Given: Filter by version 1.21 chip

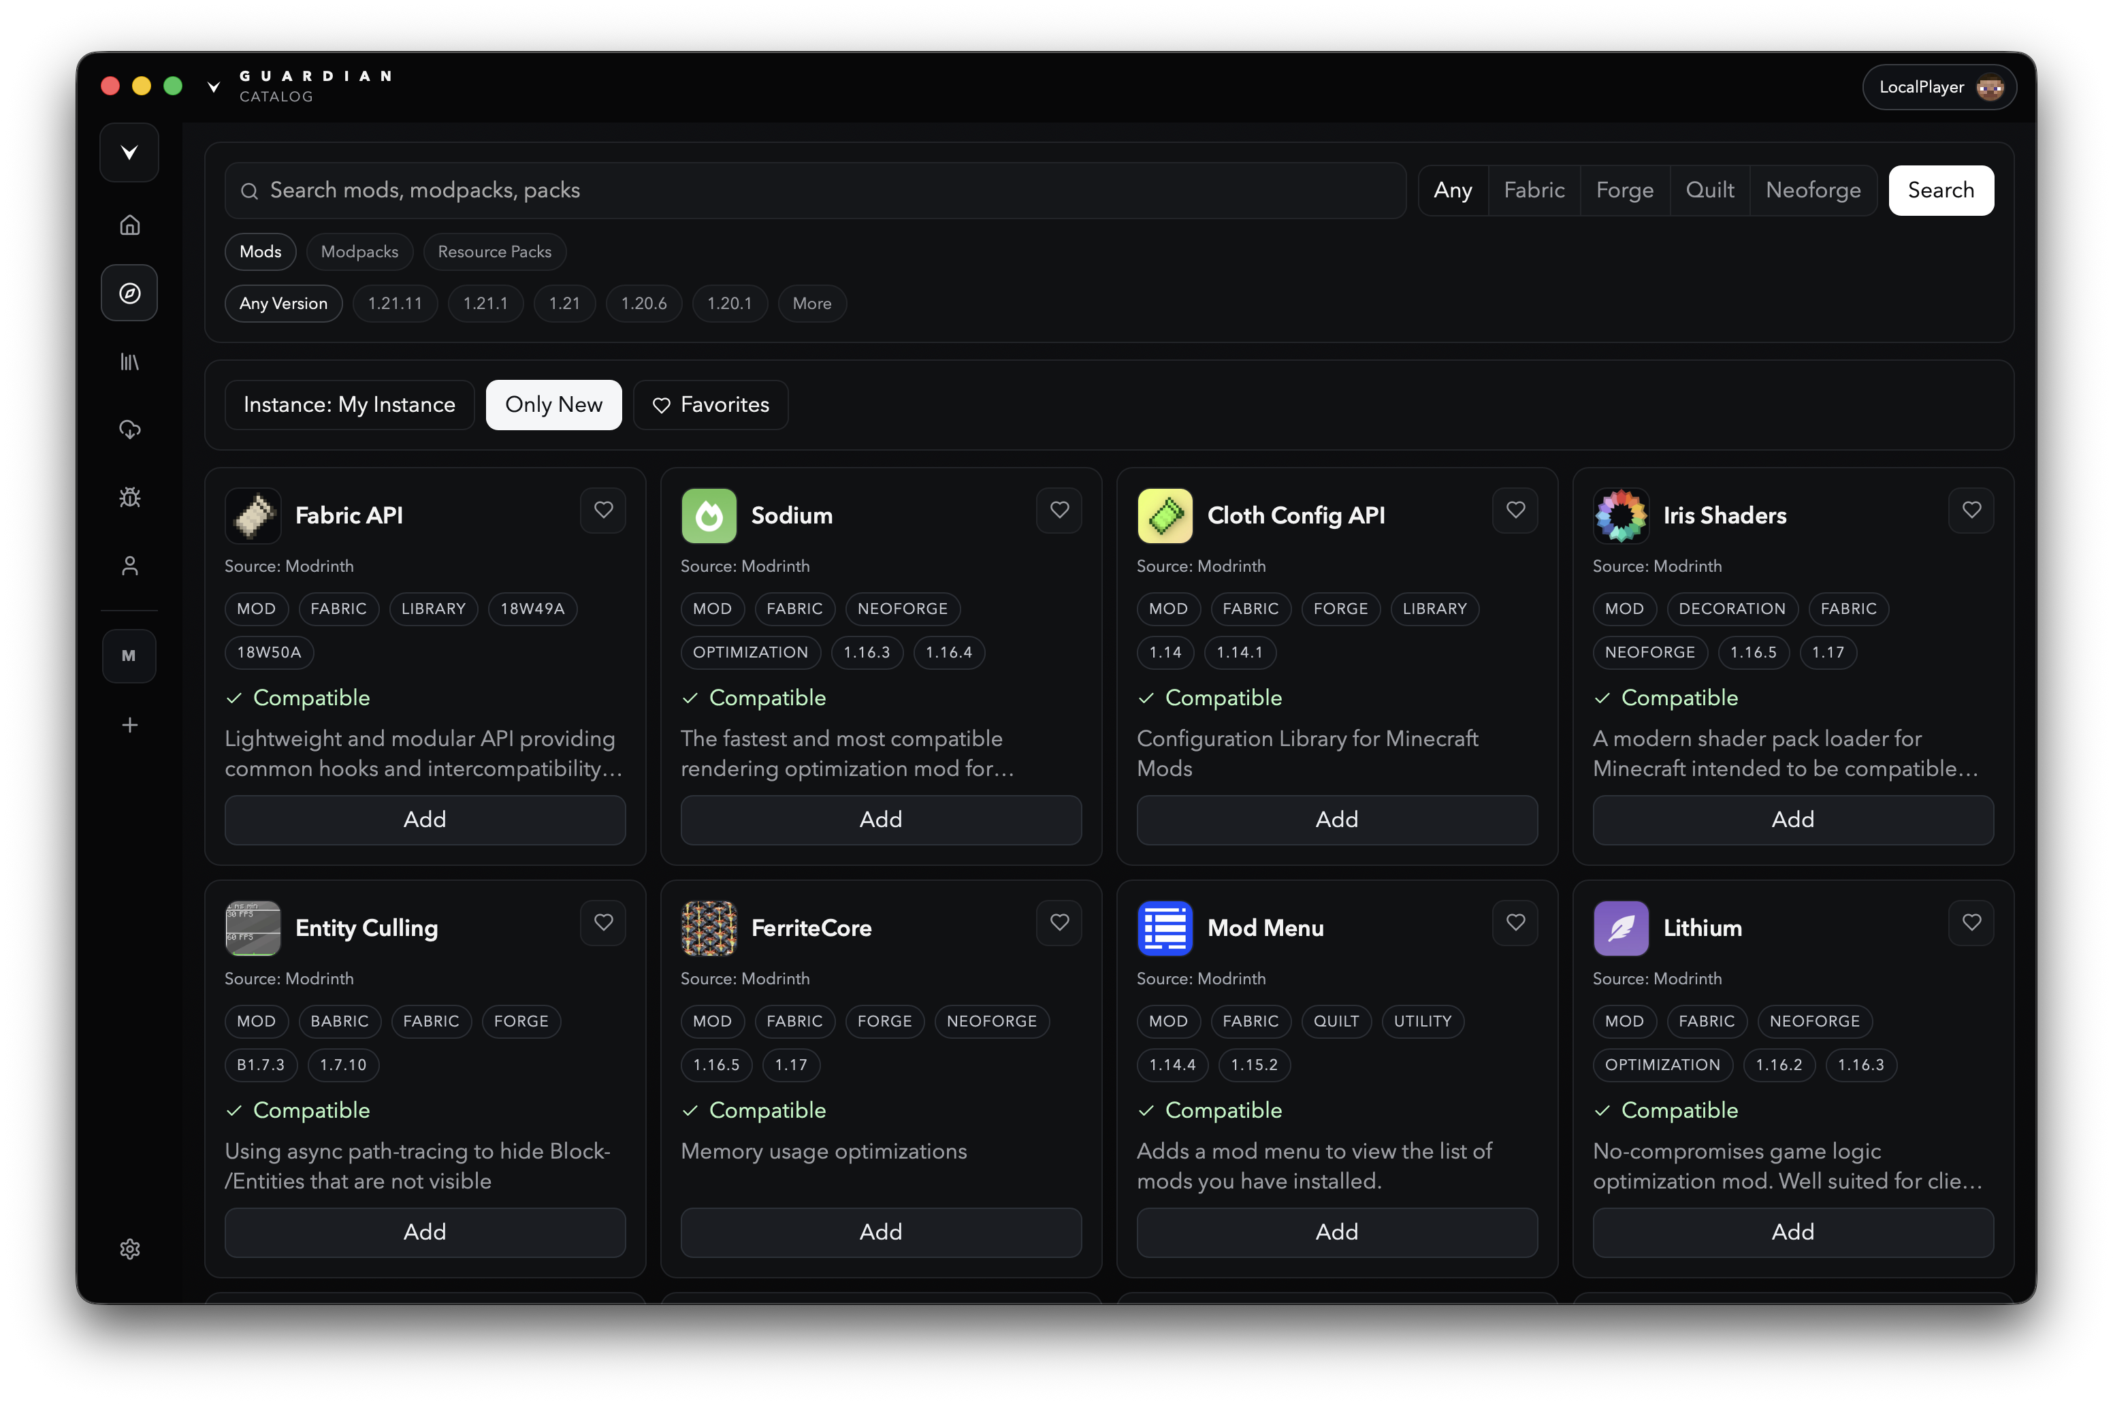Looking at the screenshot, I should [564, 304].
